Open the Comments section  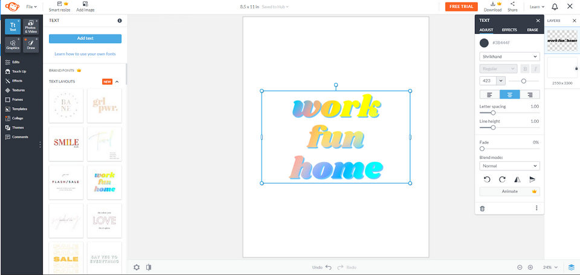(x=17, y=137)
